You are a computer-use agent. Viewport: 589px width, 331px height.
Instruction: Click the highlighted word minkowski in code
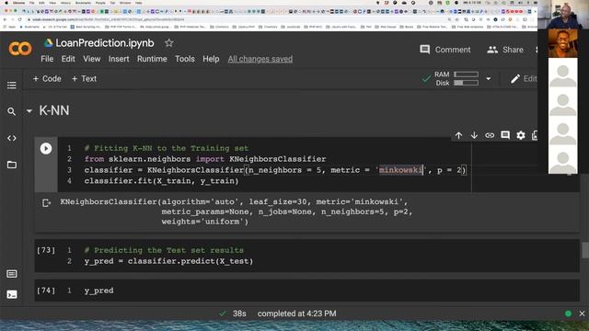[x=400, y=170]
